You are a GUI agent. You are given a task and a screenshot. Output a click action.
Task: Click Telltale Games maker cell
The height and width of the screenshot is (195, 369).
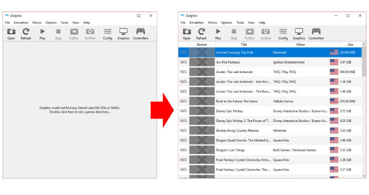pos(283,101)
